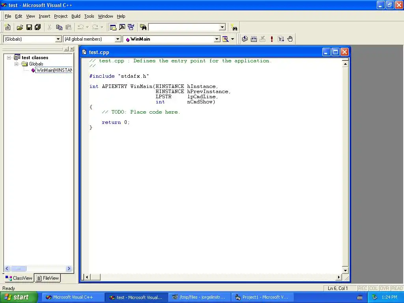This screenshot has width=404, height=303.
Task: Click inside the Find text input field
Action: click(x=184, y=27)
